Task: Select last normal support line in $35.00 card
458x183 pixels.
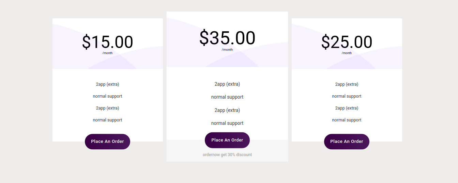Action: point(227,123)
